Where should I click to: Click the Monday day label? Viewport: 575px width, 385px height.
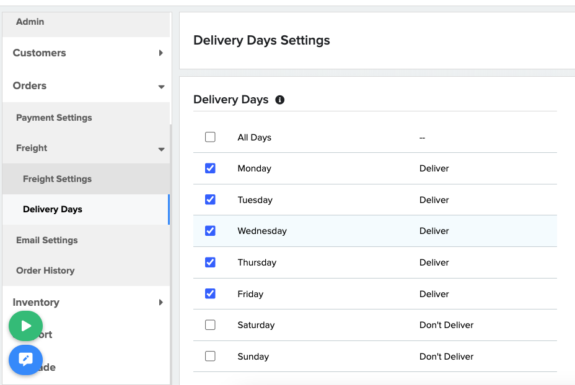coord(255,168)
